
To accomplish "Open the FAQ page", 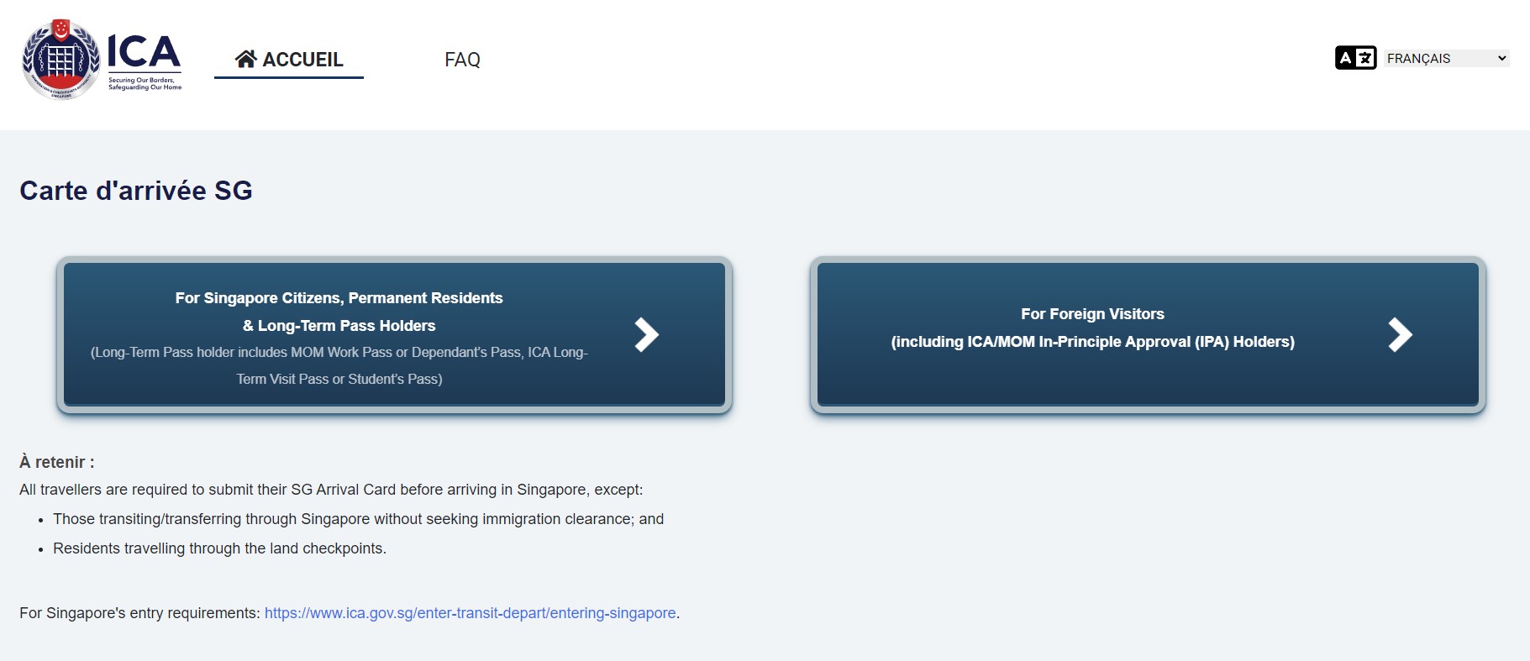I will click(x=462, y=60).
